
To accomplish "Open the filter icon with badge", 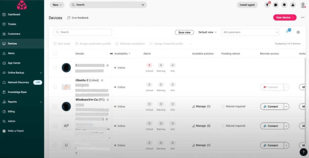I will [288, 32].
